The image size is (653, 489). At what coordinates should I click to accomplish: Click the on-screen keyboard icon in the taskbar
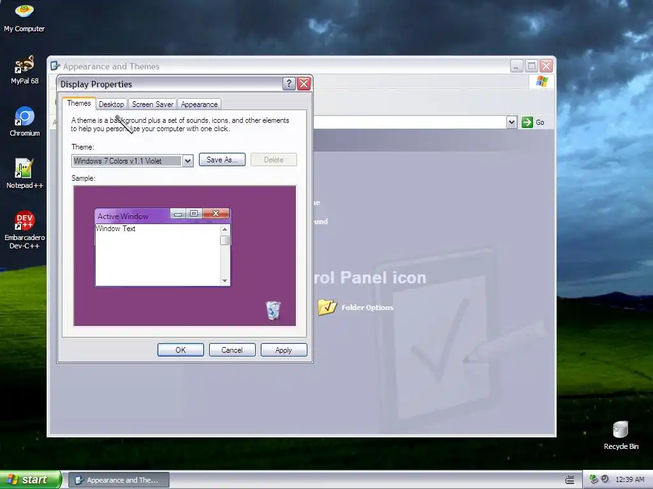[569, 480]
